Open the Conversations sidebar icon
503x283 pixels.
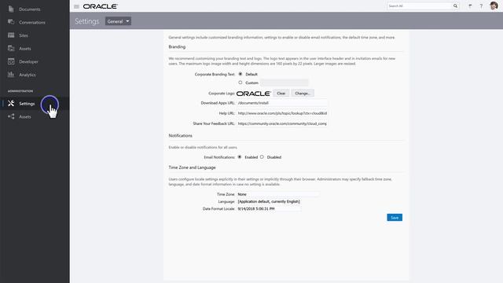click(x=11, y=22)
